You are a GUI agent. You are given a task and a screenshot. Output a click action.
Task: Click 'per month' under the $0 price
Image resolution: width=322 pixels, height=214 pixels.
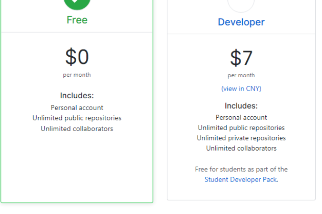[x=77, y=75]
